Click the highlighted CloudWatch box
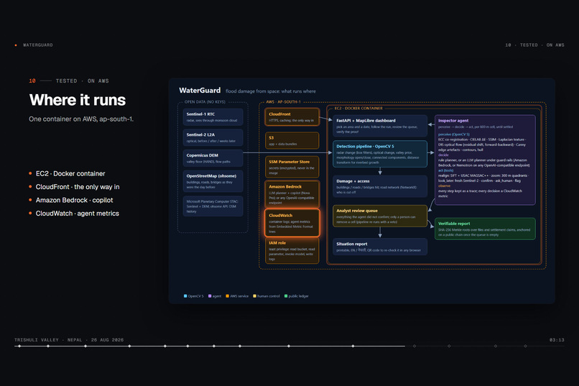 pyautogui.click(x=292, y=223)
